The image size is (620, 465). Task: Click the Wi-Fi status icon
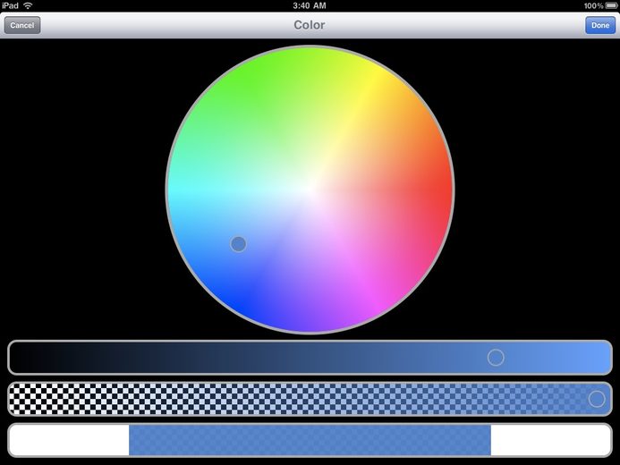click(28, 5)
